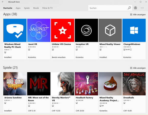Switch to the Spiele tab
Screen dimensions: 148x115
click(27, 8)
